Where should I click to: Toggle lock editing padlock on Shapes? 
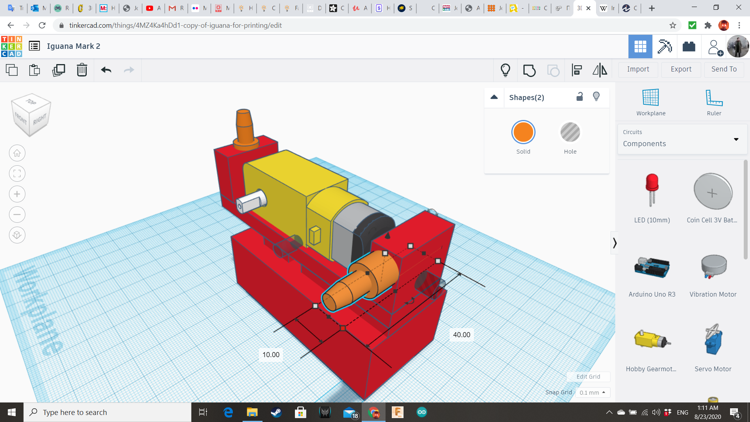point(580,97)
